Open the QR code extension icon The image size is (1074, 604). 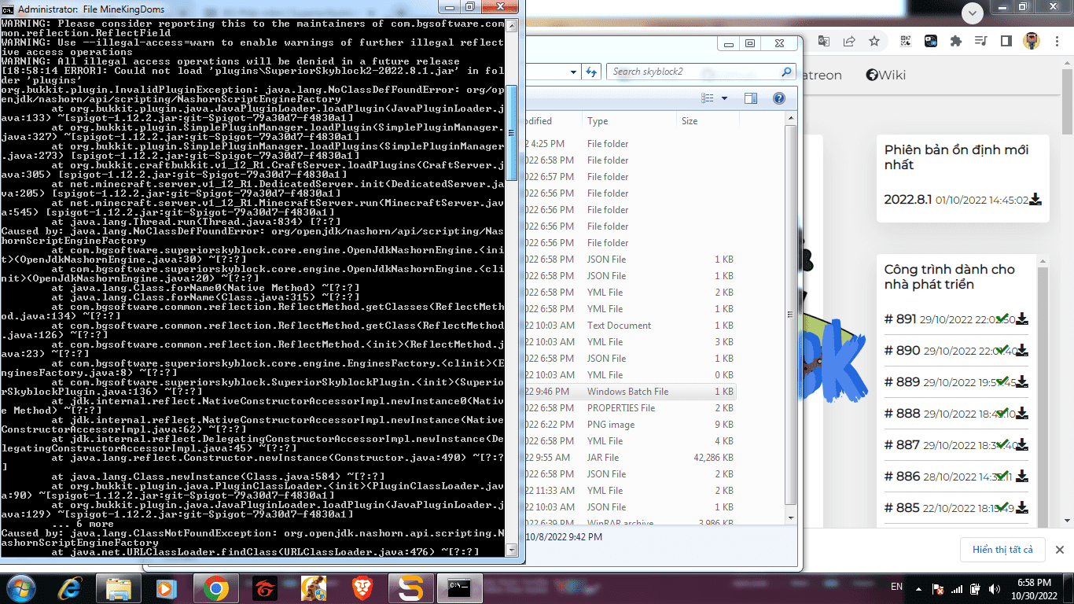[x=906, y=41]
